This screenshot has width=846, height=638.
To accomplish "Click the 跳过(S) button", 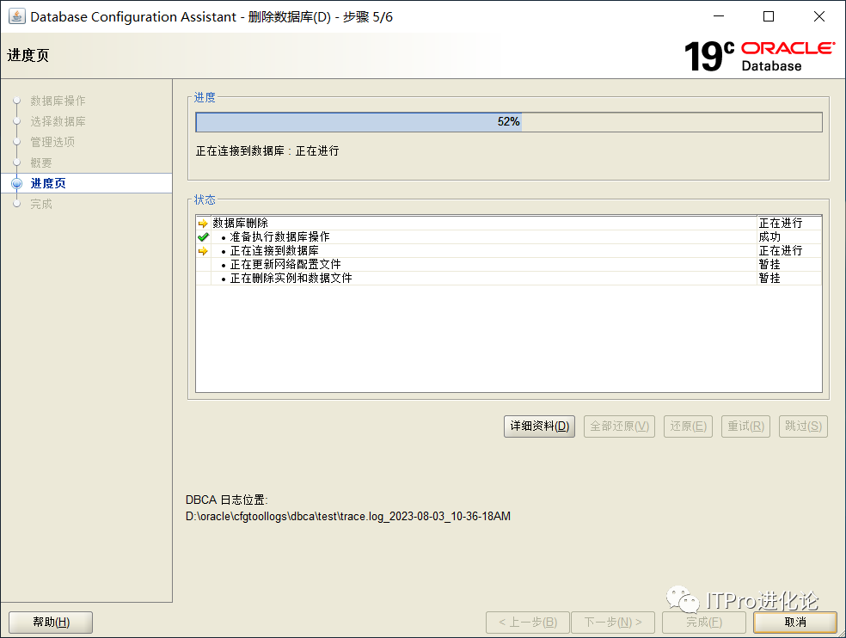I will pos(803,426).
